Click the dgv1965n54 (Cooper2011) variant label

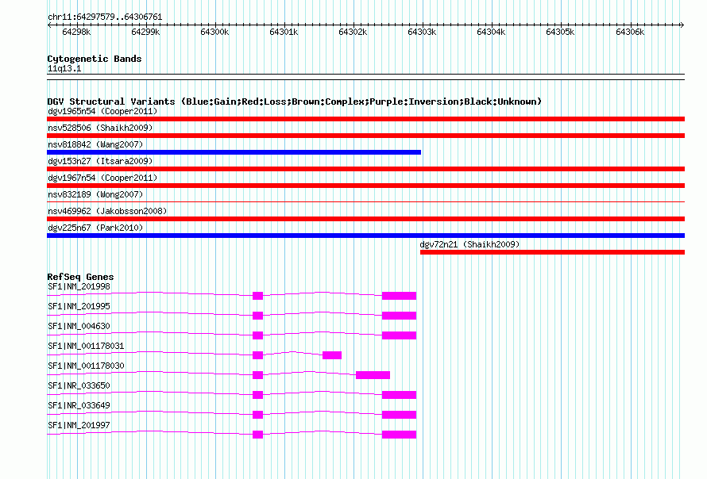(x=102, y=111)
